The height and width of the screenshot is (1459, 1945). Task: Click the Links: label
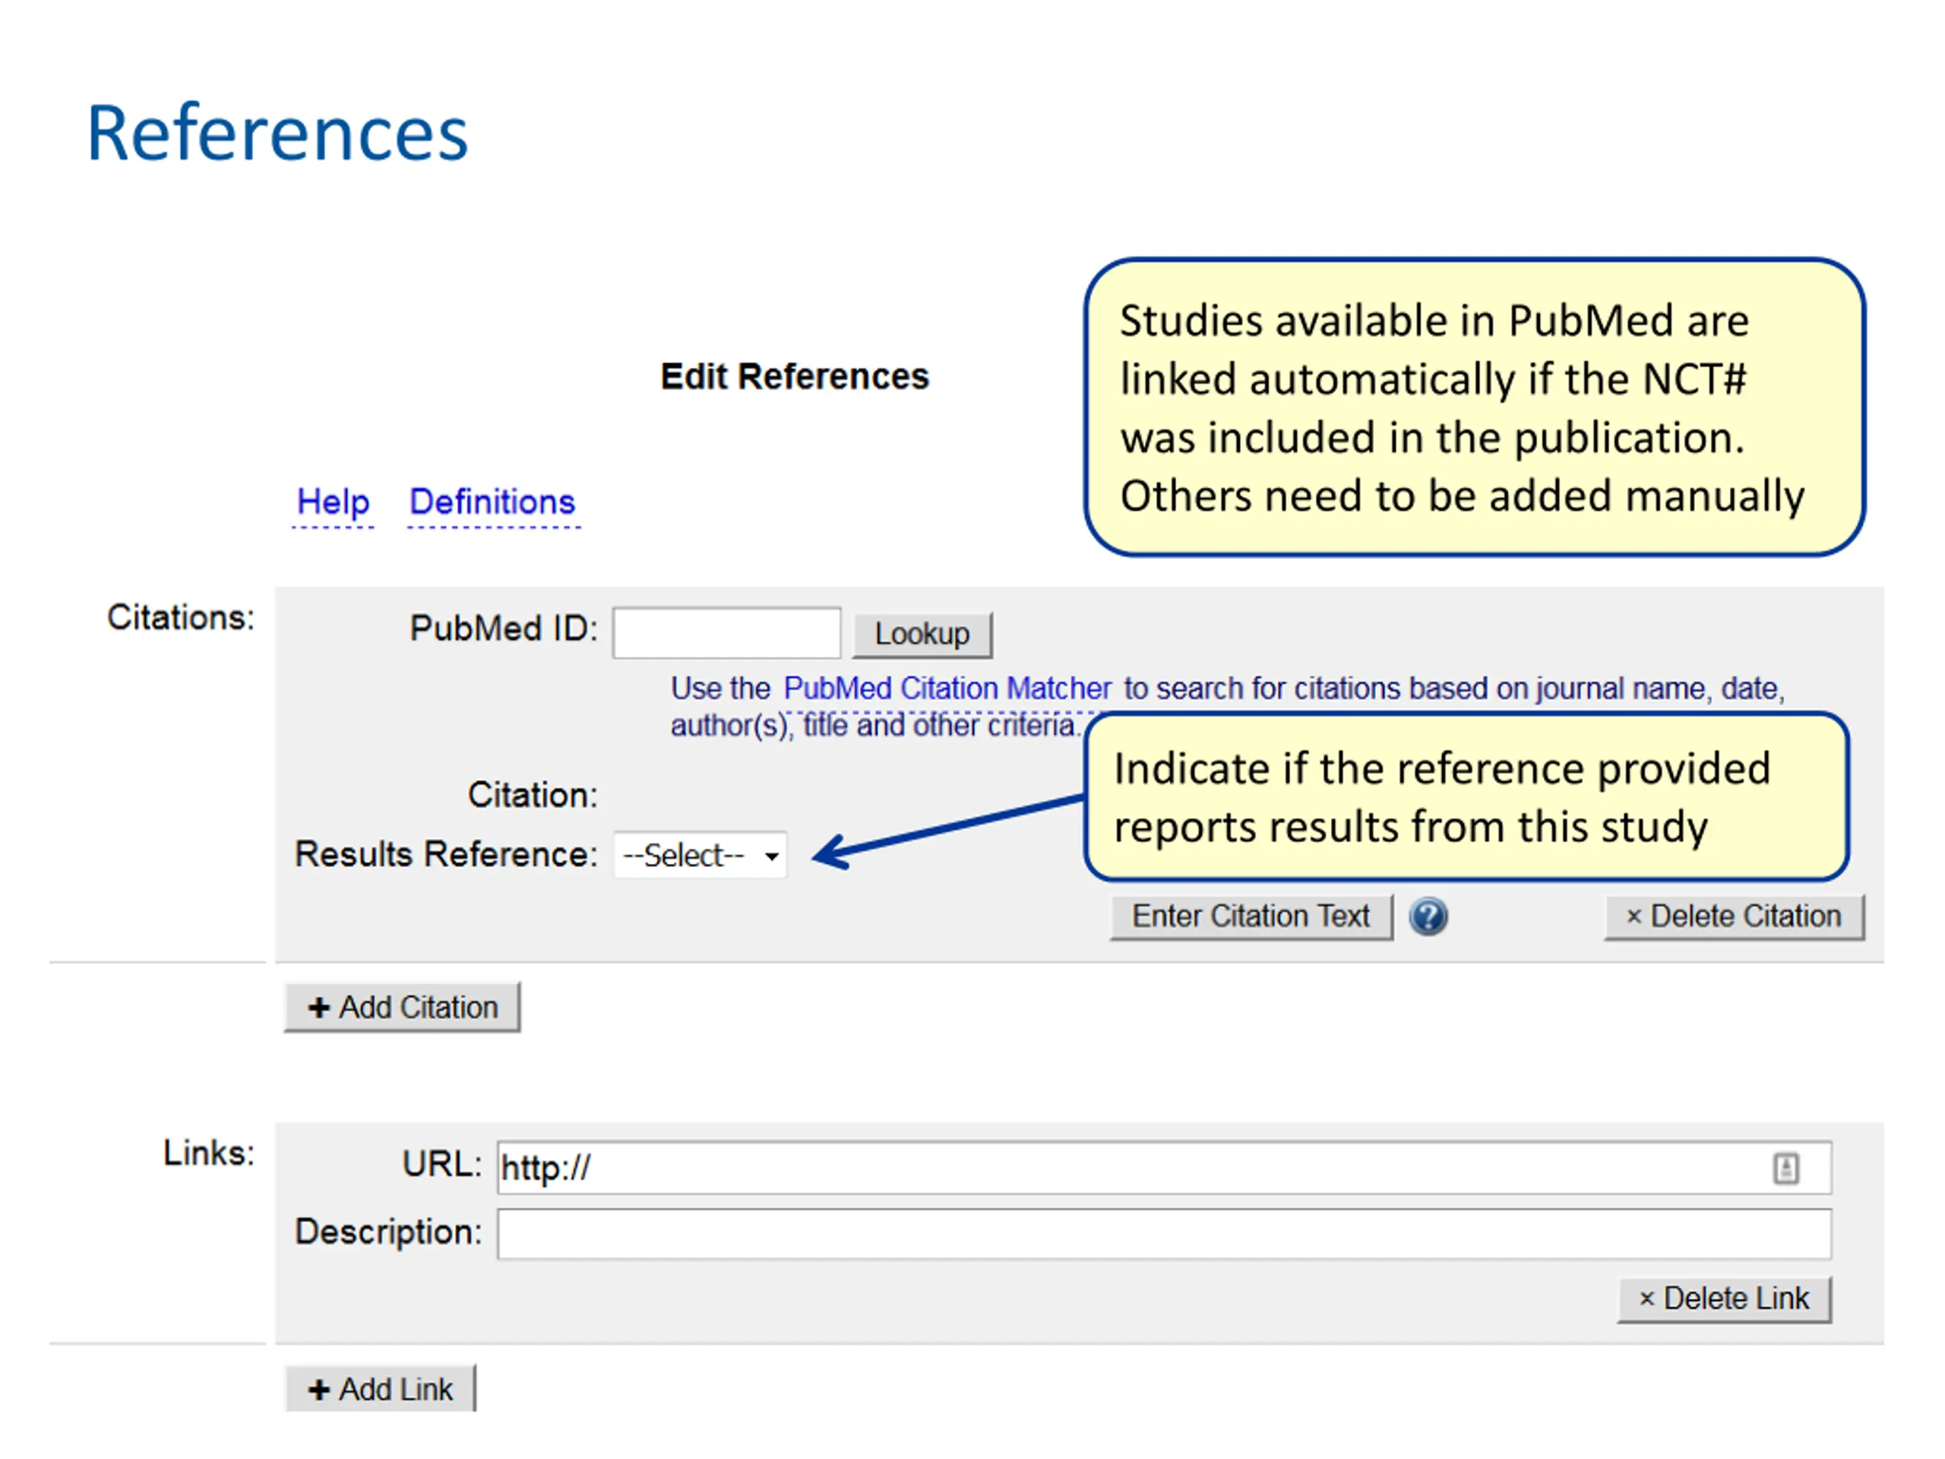click(208, 1153)
